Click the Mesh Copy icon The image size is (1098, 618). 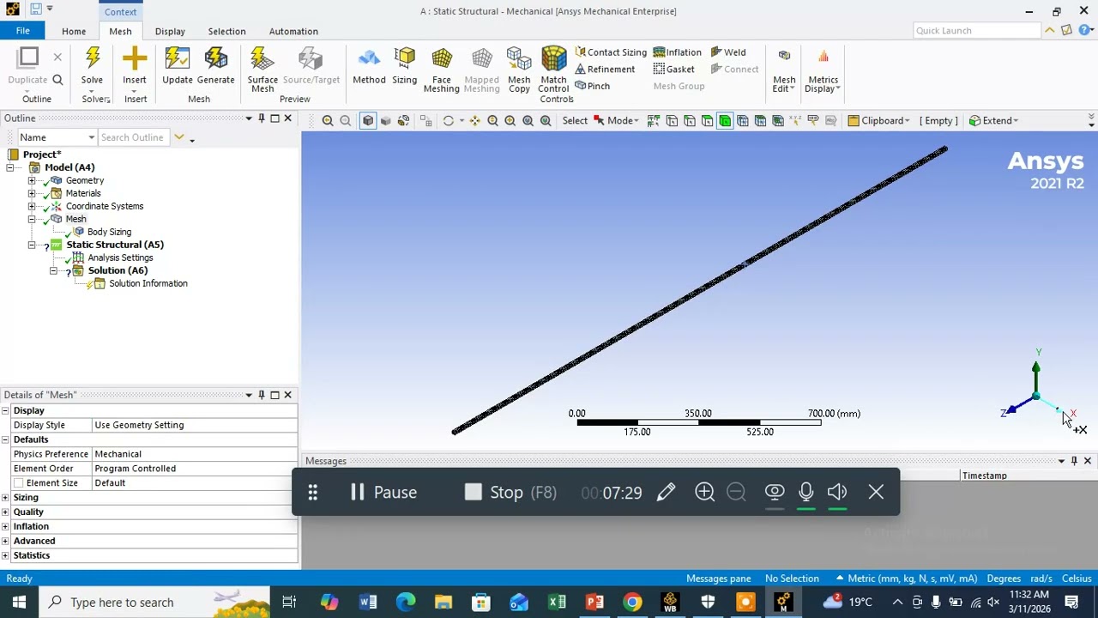point(519,59)
